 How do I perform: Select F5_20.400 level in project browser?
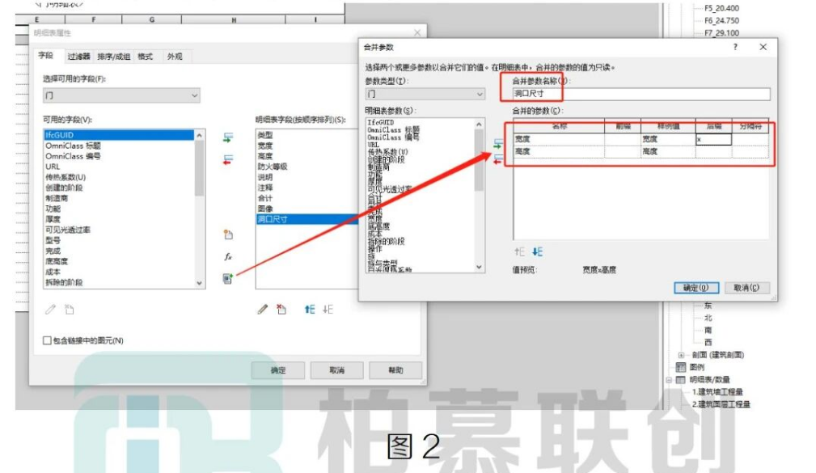(x=722, y=8)
